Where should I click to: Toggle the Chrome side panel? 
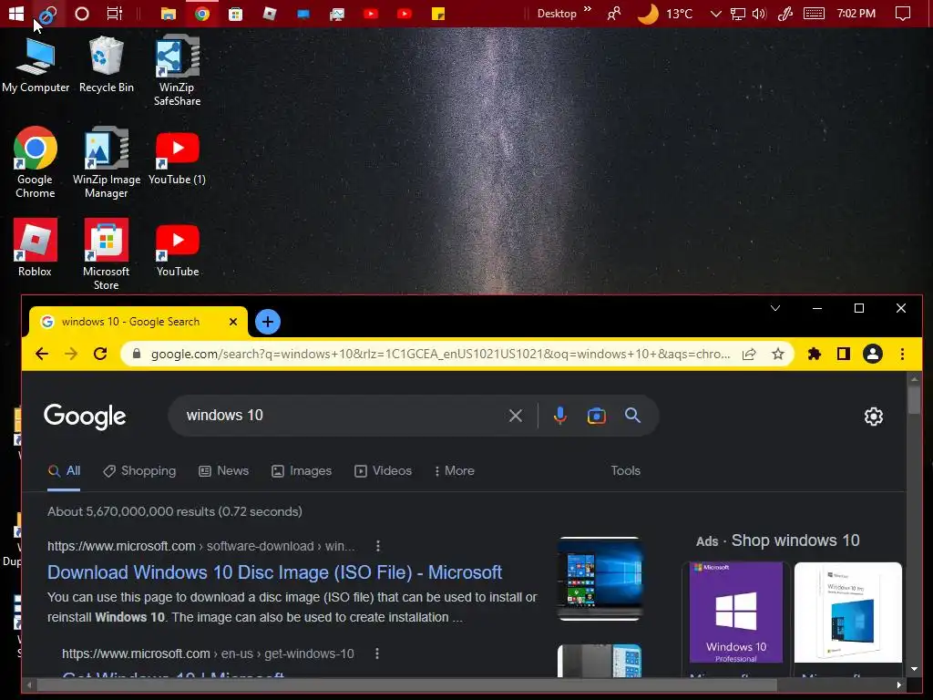[843, 355]
